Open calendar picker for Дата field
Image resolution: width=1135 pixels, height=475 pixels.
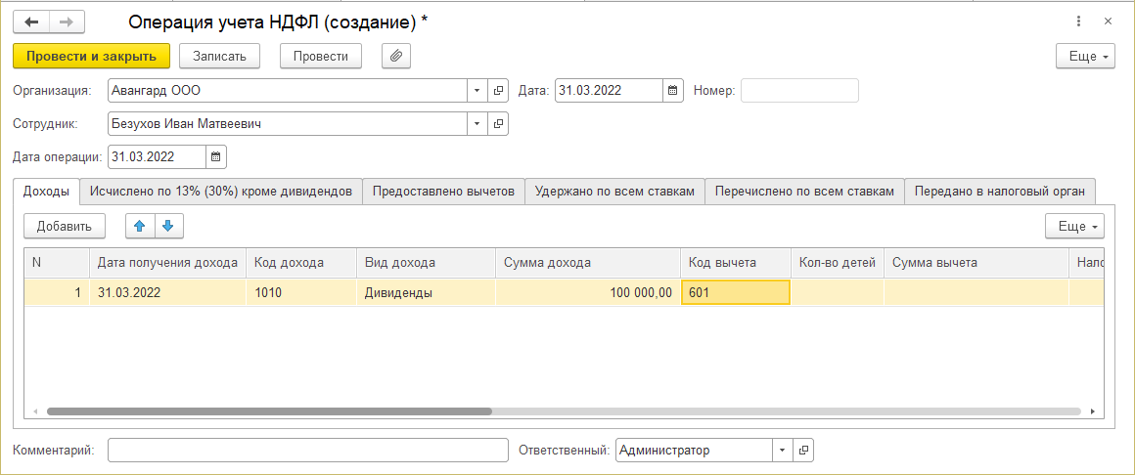(x=672, y=91)
